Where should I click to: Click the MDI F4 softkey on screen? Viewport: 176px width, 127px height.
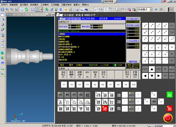(87, 75)
